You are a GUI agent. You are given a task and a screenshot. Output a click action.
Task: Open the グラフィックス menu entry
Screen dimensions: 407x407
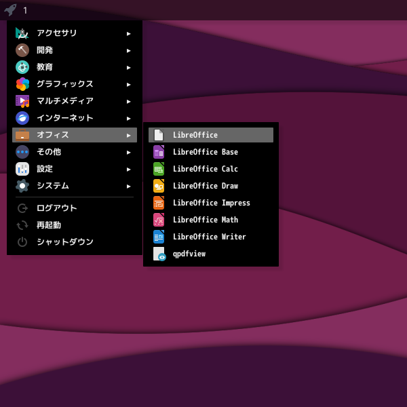coord(75,84)
